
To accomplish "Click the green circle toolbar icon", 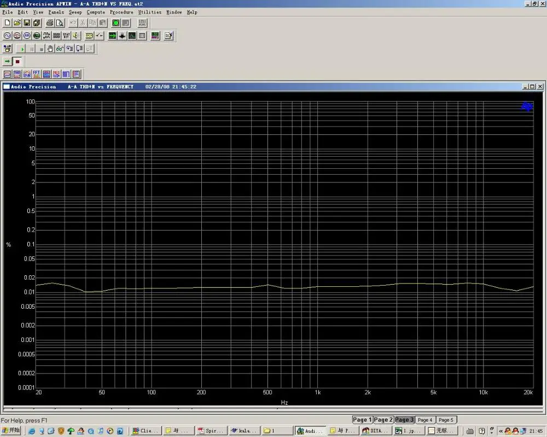I will 116,23.
